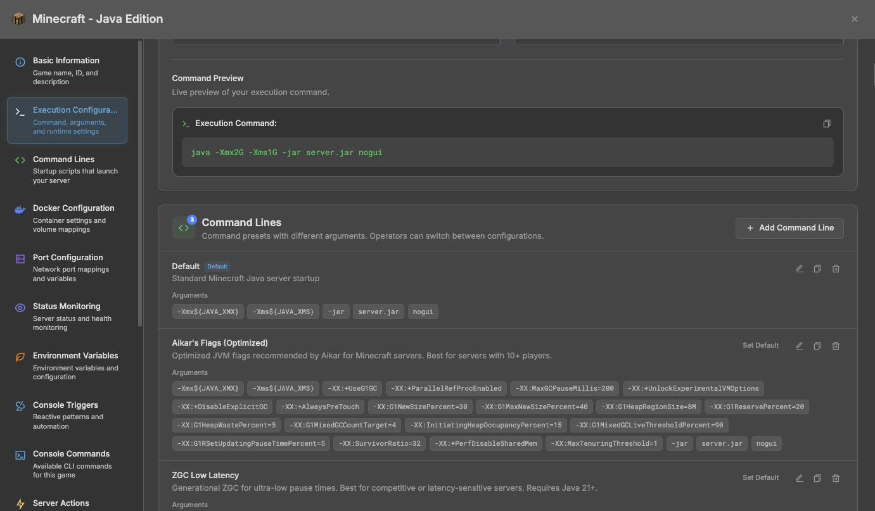
Task: Click the -Xmx${JAVA_XMX} argument chip
Action: (208, 311)
